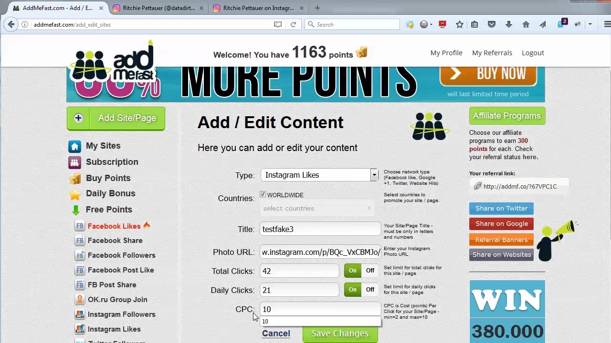Click the red pixel-face extension icon
Screen dimensions: 611x343
point(443,24)
